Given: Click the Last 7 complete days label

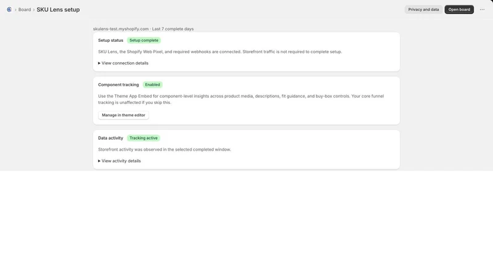Looking at the screenshot, I should (173, 29).
